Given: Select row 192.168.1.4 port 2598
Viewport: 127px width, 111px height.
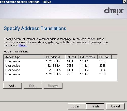Looking at the screenshot, I should coord(60,66).
